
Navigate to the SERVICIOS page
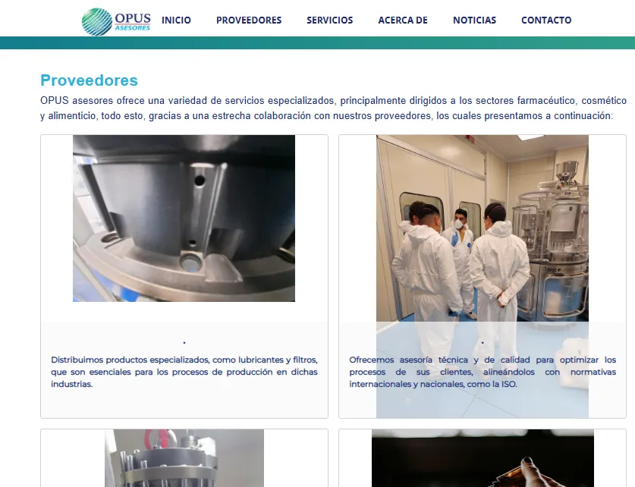coord(330,20)
